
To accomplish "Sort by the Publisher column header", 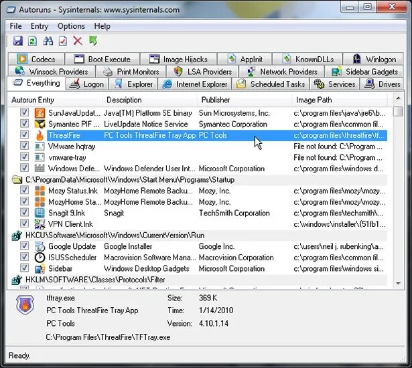I will coord(245,100).
